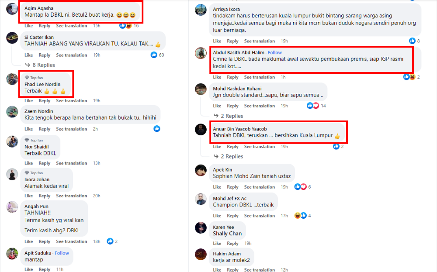Open reactions on Mohd Rashdan Rohani's comment

[x=316, y=106]
